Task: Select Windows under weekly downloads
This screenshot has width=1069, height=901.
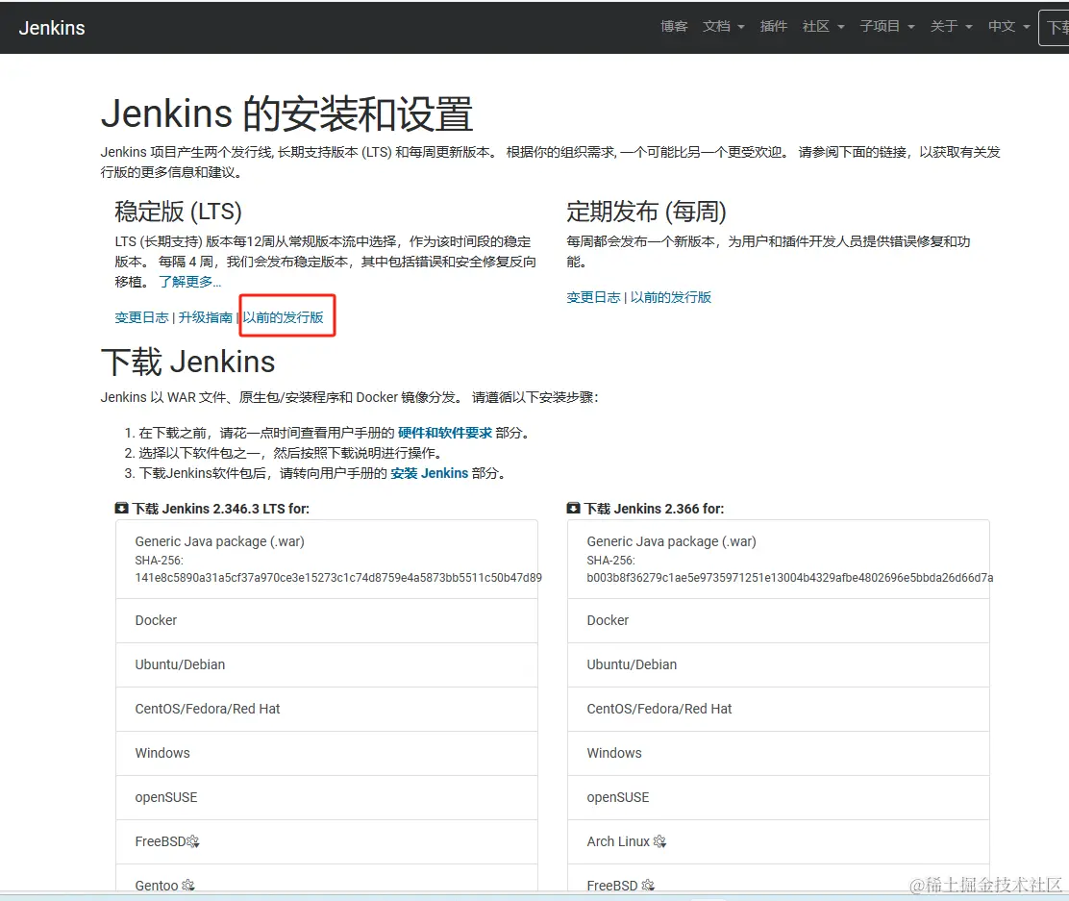Action: click(779, 754)
